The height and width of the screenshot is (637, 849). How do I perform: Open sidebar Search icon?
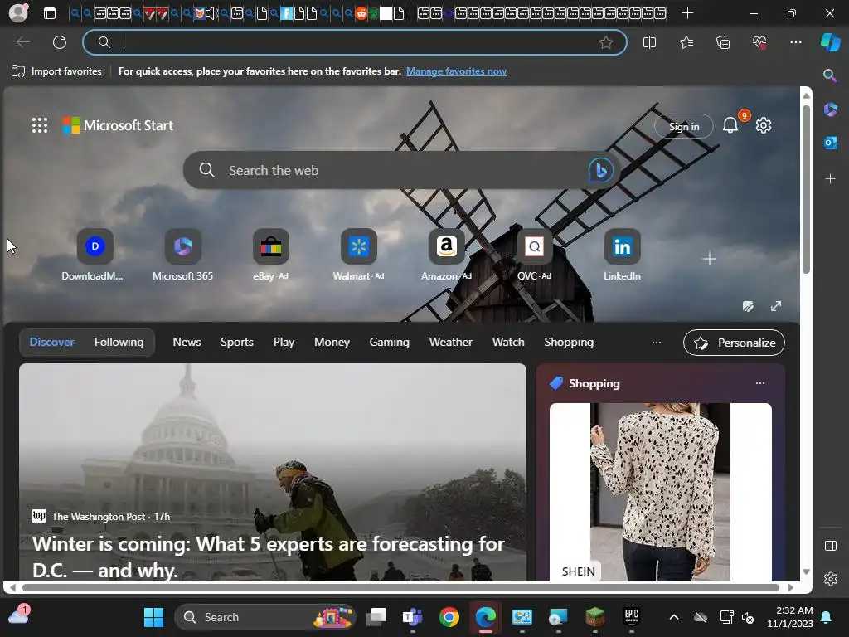pyautogui.click(x=830, y=75)
